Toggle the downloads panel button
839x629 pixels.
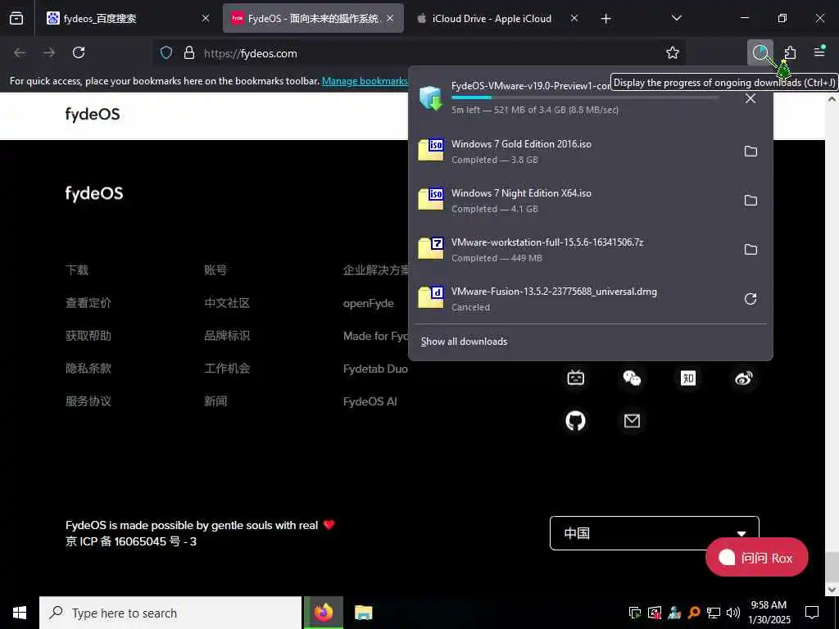click(x=760, y=52)
